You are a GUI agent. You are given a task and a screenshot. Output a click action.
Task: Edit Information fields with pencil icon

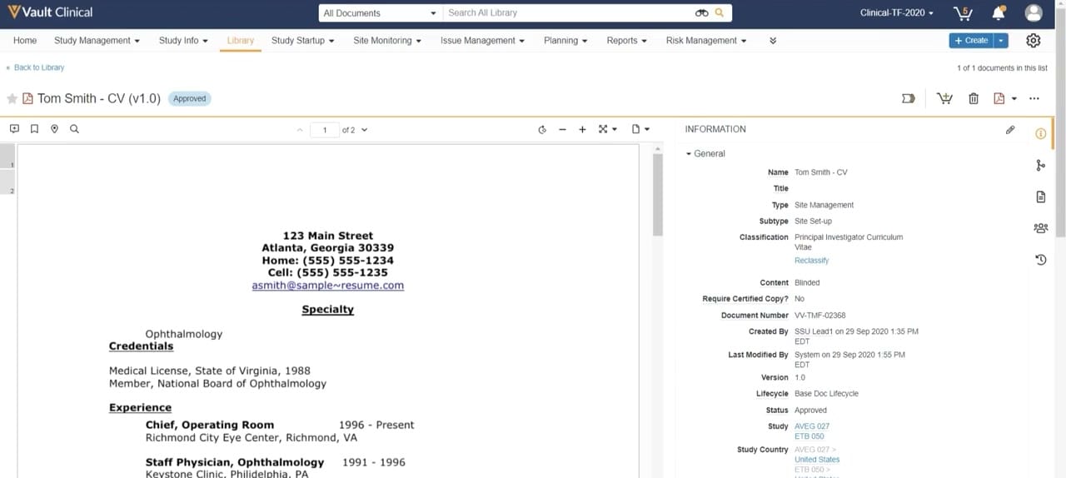coord(1010,129)
